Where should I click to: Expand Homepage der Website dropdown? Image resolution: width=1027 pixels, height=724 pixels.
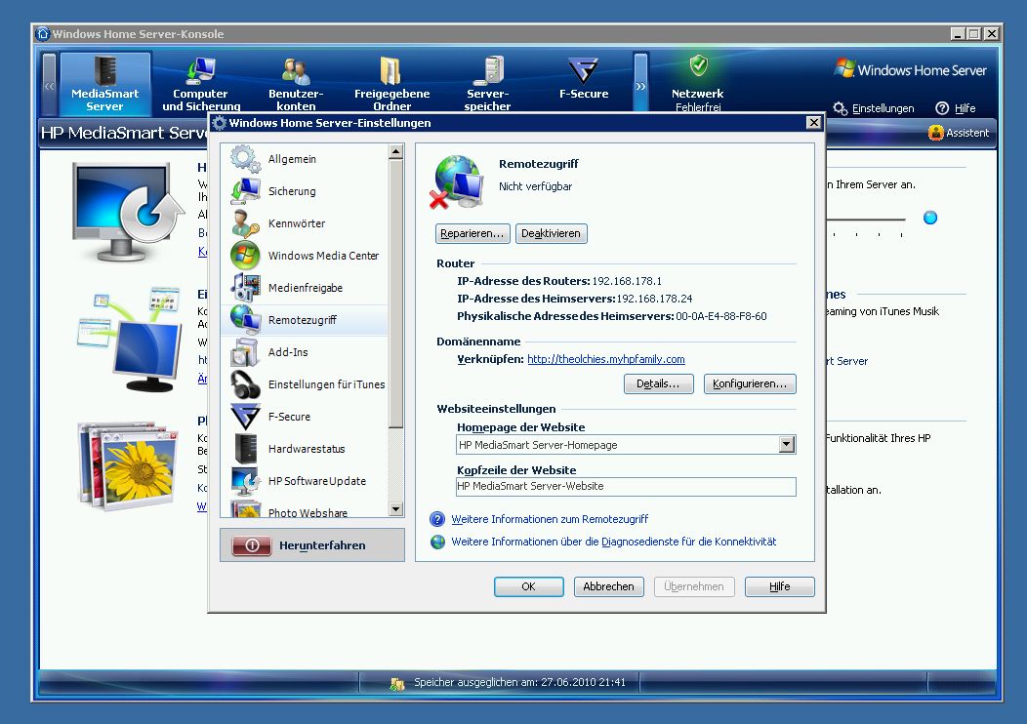click(787, 445)
